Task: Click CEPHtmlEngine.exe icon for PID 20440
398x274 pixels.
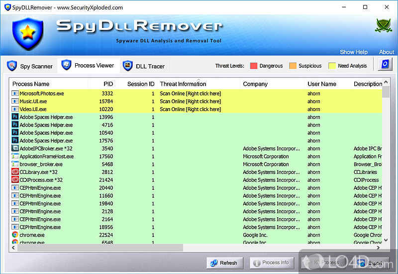Action: click(15, 188)
